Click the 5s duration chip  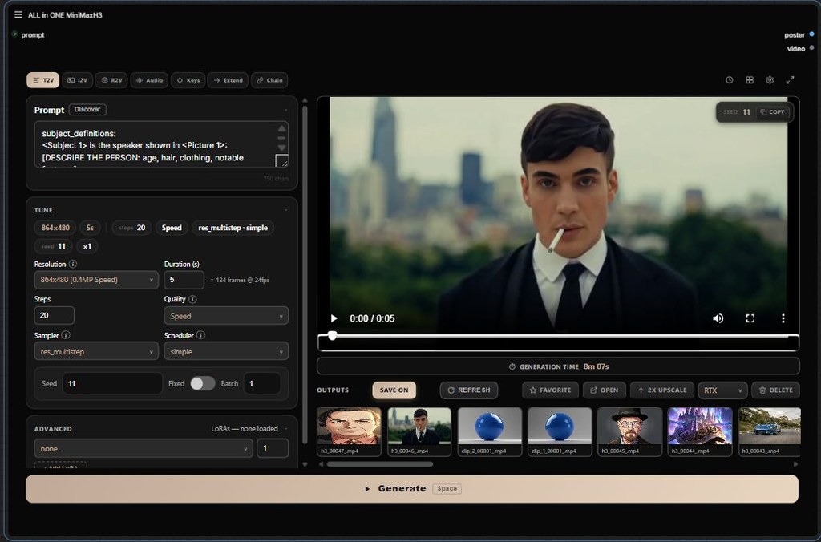coord(90,228)
